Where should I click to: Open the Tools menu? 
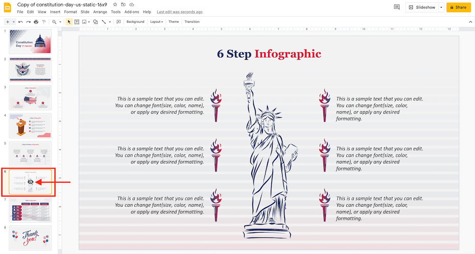[115, 12]
